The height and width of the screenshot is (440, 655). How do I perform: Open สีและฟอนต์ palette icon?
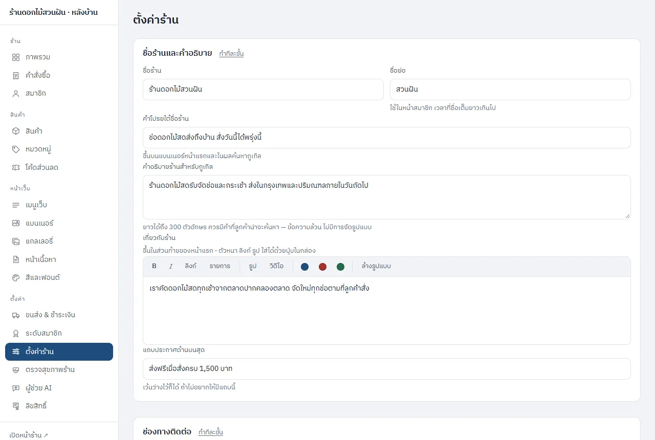(16, 277)
